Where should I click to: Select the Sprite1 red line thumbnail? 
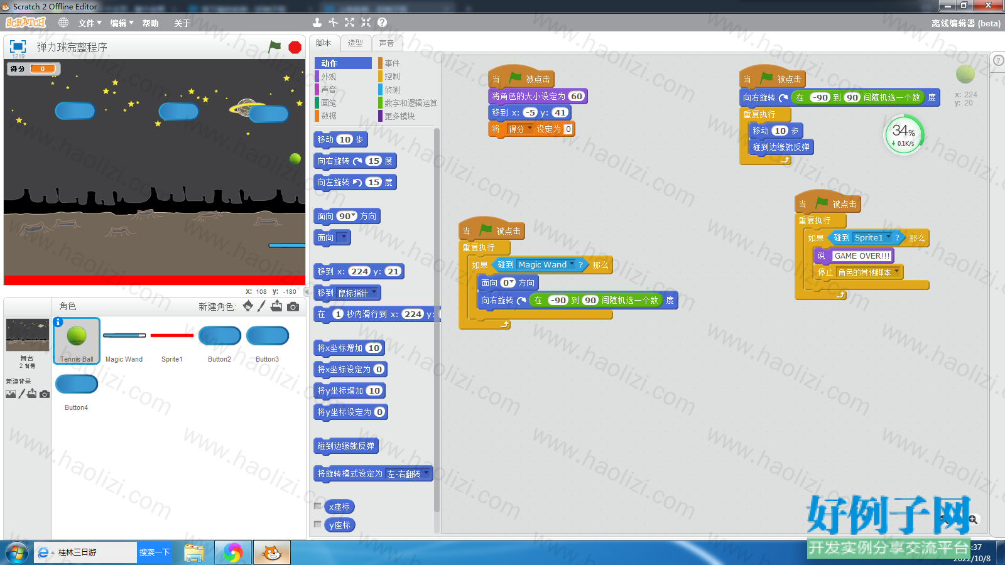(172, 341)
